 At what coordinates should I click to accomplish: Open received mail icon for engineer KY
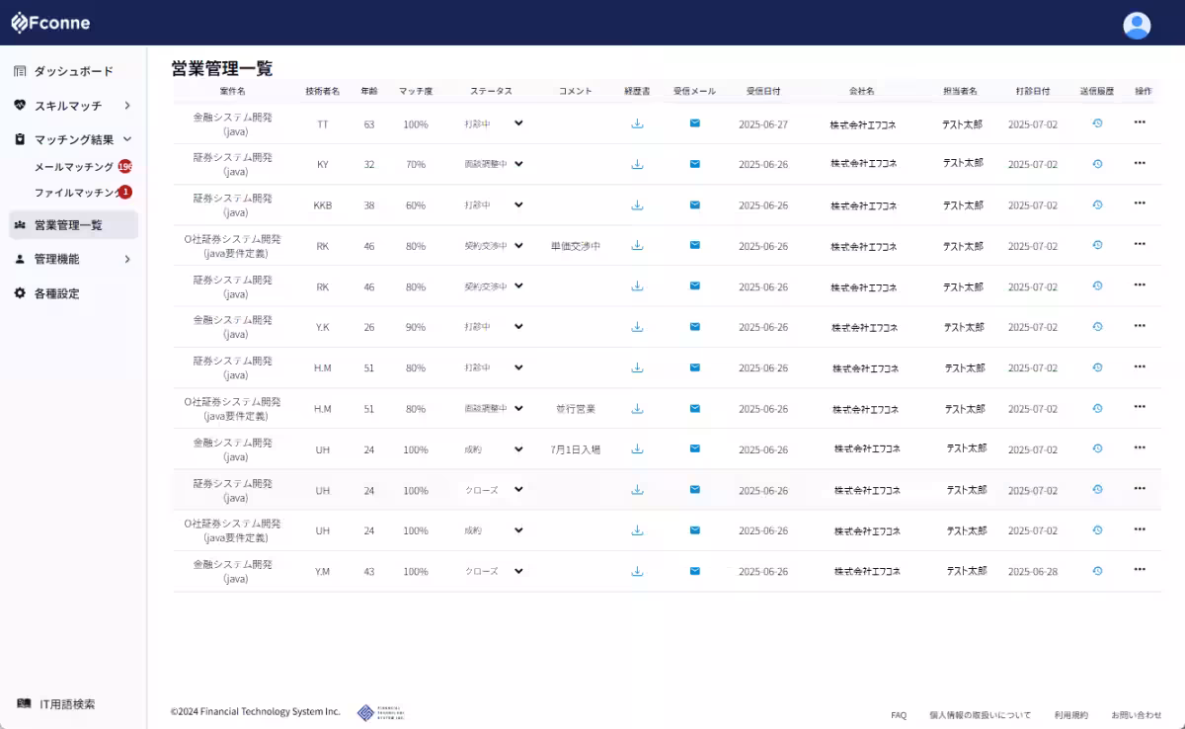[694, 164]
